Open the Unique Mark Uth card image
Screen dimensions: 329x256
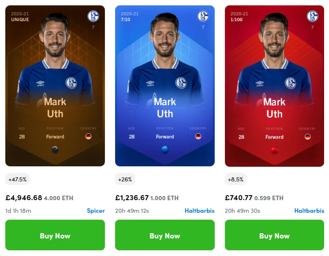tap(55, 86)
